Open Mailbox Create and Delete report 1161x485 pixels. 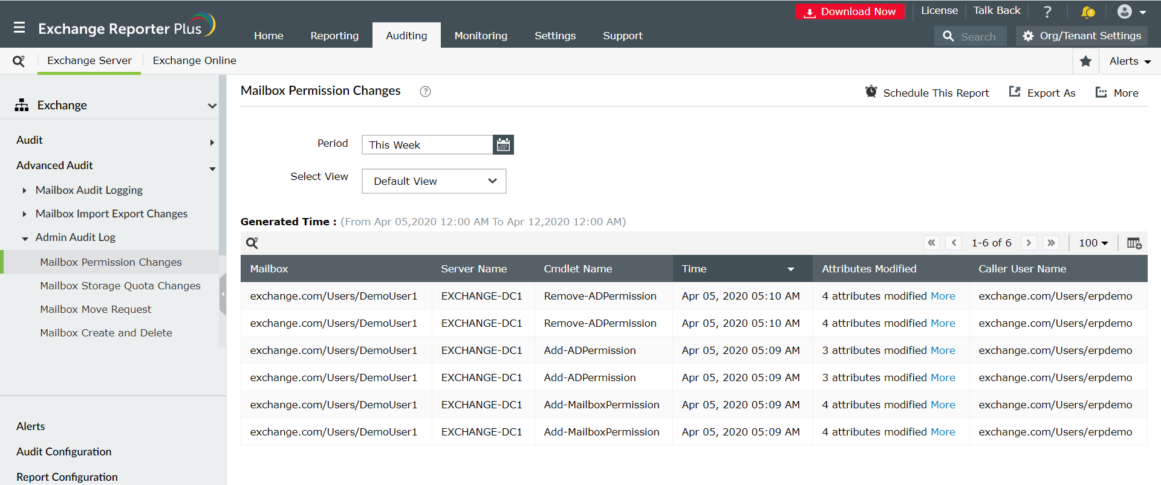coord(106,333)
